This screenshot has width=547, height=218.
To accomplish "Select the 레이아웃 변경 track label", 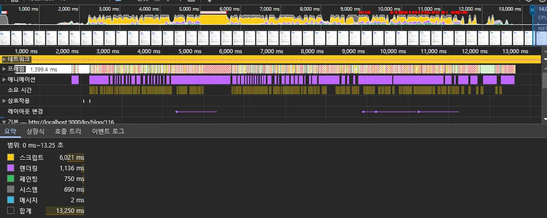I will [25, 112].
